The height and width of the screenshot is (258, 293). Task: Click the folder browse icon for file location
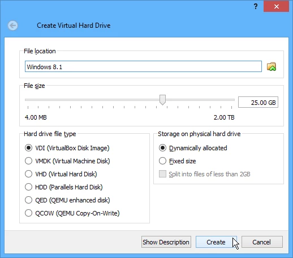(x=272, y=67)
